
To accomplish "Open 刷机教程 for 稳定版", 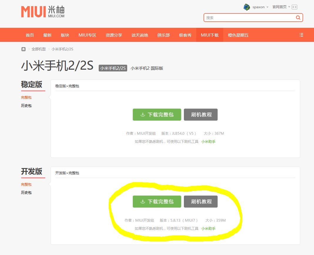I will click(x=201, y=114).
